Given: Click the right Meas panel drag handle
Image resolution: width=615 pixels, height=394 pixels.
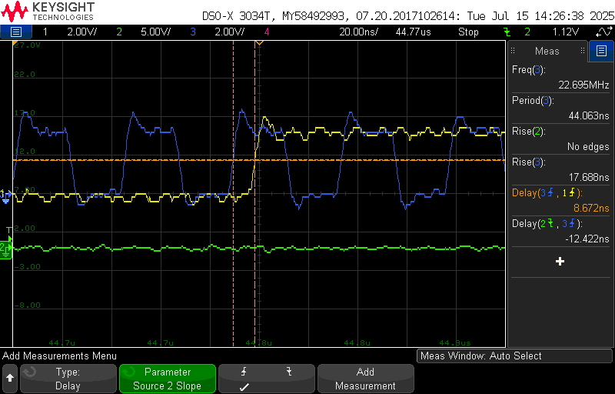Looking at the screenshot, I should (583, 51).
